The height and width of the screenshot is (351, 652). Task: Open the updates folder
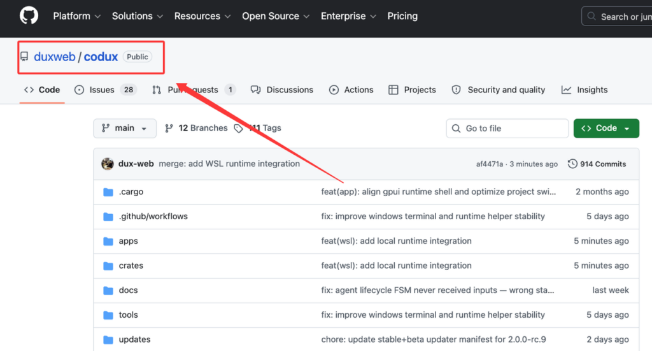[134, 340]
